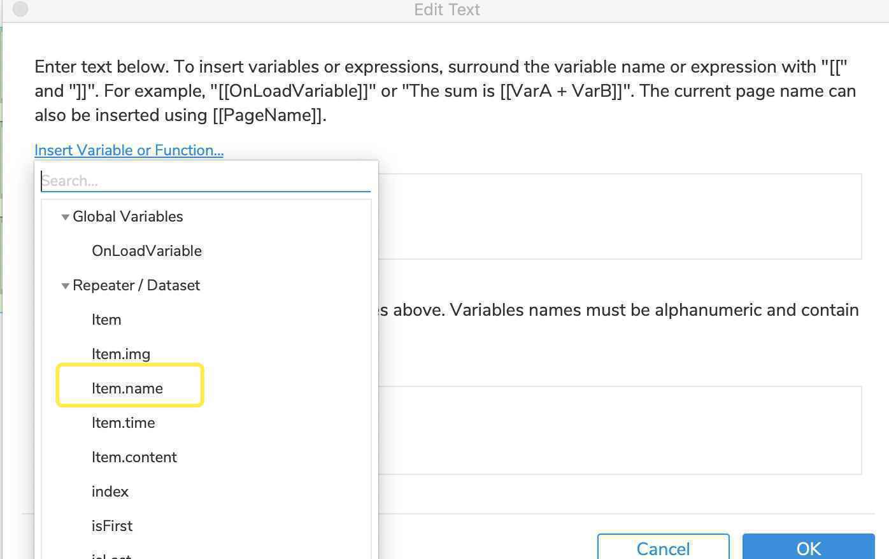Viewport: 889px width, 559px height.
Task: Collapse the Repeater / Dataset group
Action: point(65,286)
